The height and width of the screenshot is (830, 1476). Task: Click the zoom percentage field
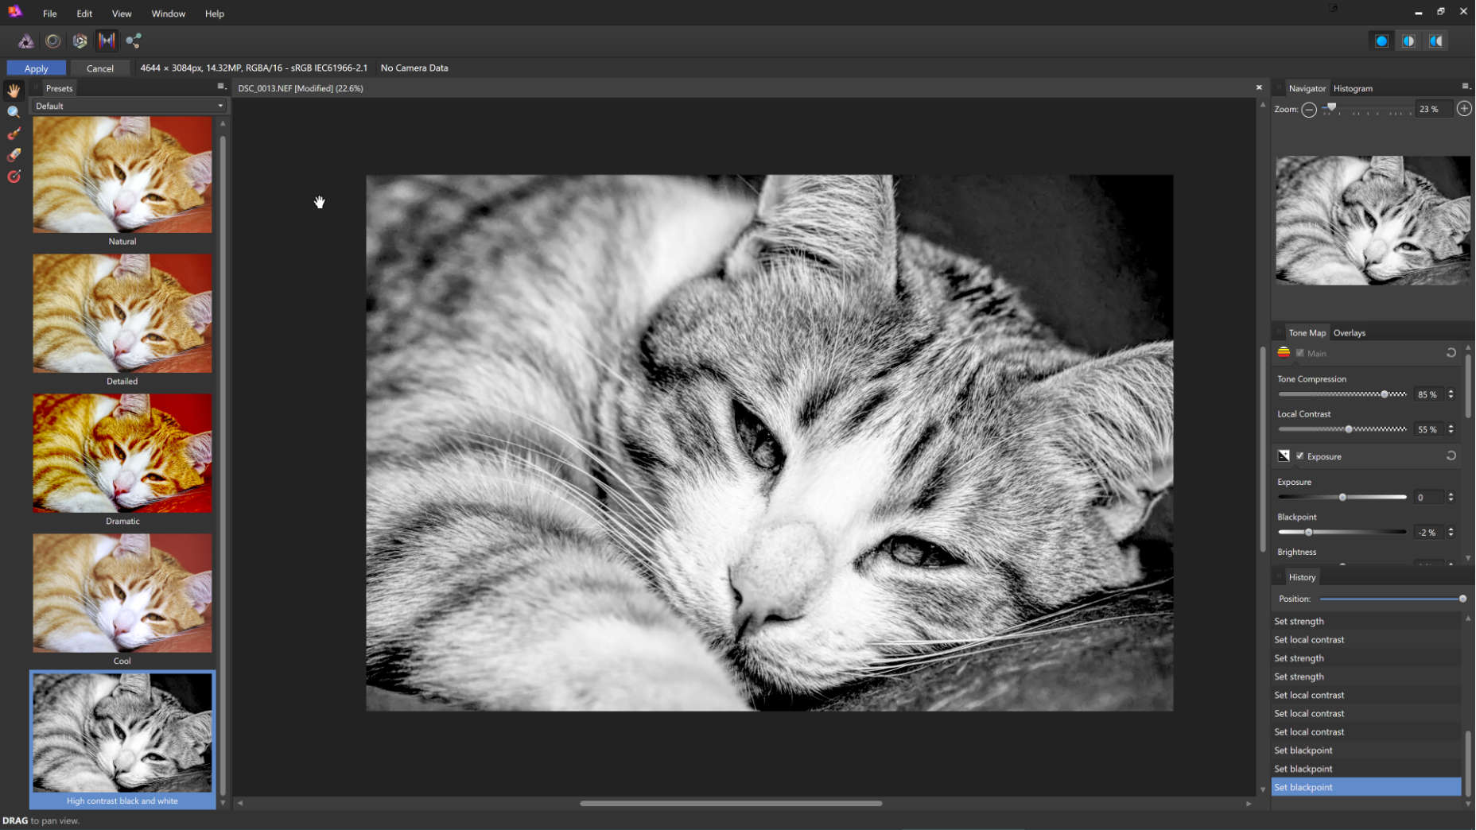click(x=1432, y=110)
